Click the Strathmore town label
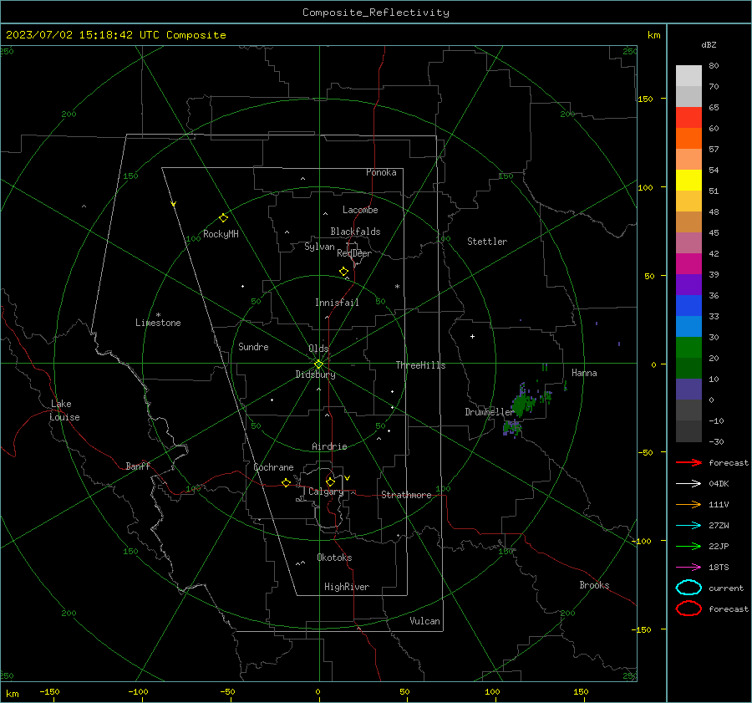Viewport: 752px width, 703px height. pos(406,495)
